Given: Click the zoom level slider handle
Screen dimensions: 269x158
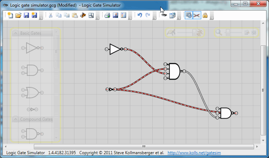Looking at the screenshot, I should tap(228, 32).
